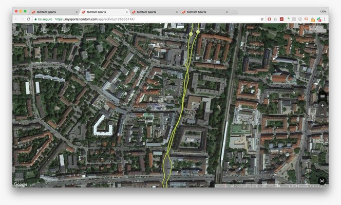This screenshot has height=205, width=341.
Task: Switch to the fourth TomTom Sports tab
Action: point(204,12)
